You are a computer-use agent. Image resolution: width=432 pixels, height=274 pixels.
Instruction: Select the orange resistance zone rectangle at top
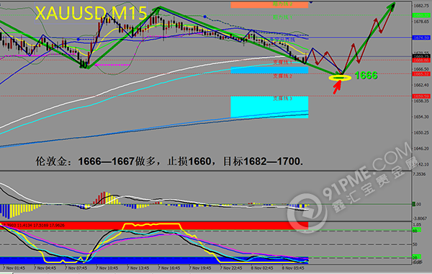pos(269,5)
